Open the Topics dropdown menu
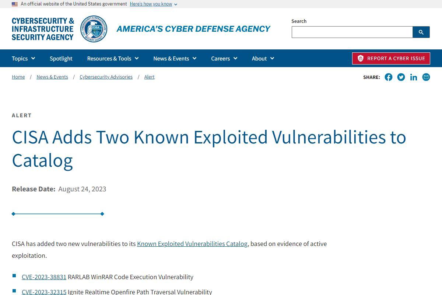 (x=24, y=58)
